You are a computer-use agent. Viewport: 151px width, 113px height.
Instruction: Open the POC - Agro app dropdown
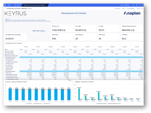(x=17, y=5)
